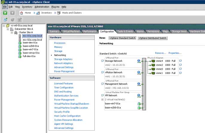Click the New Virtual Machine toolbar icon

tap(5, 20)
